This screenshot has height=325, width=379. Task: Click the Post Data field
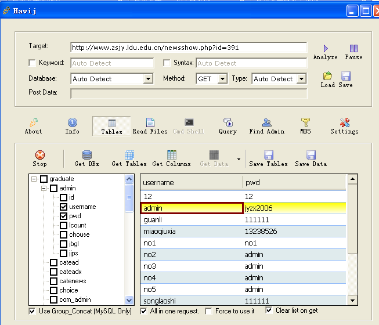click(x=189, y=93)
